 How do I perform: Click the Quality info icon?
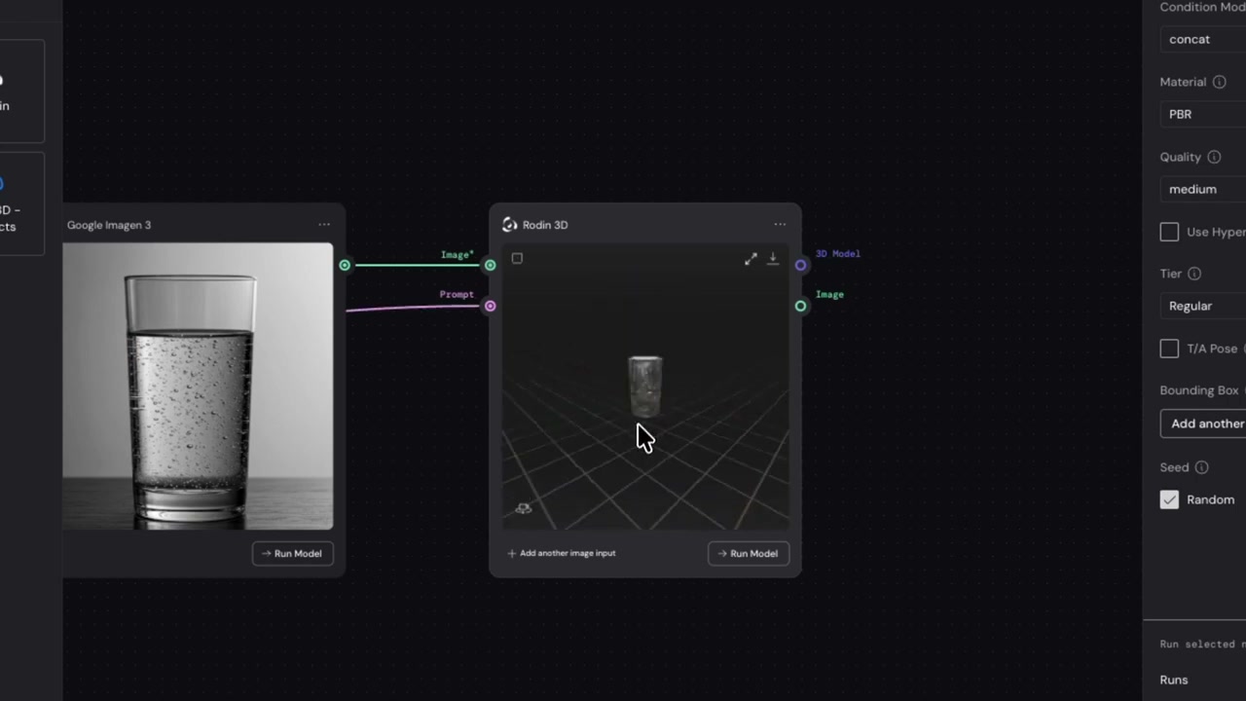(1214, 158)
